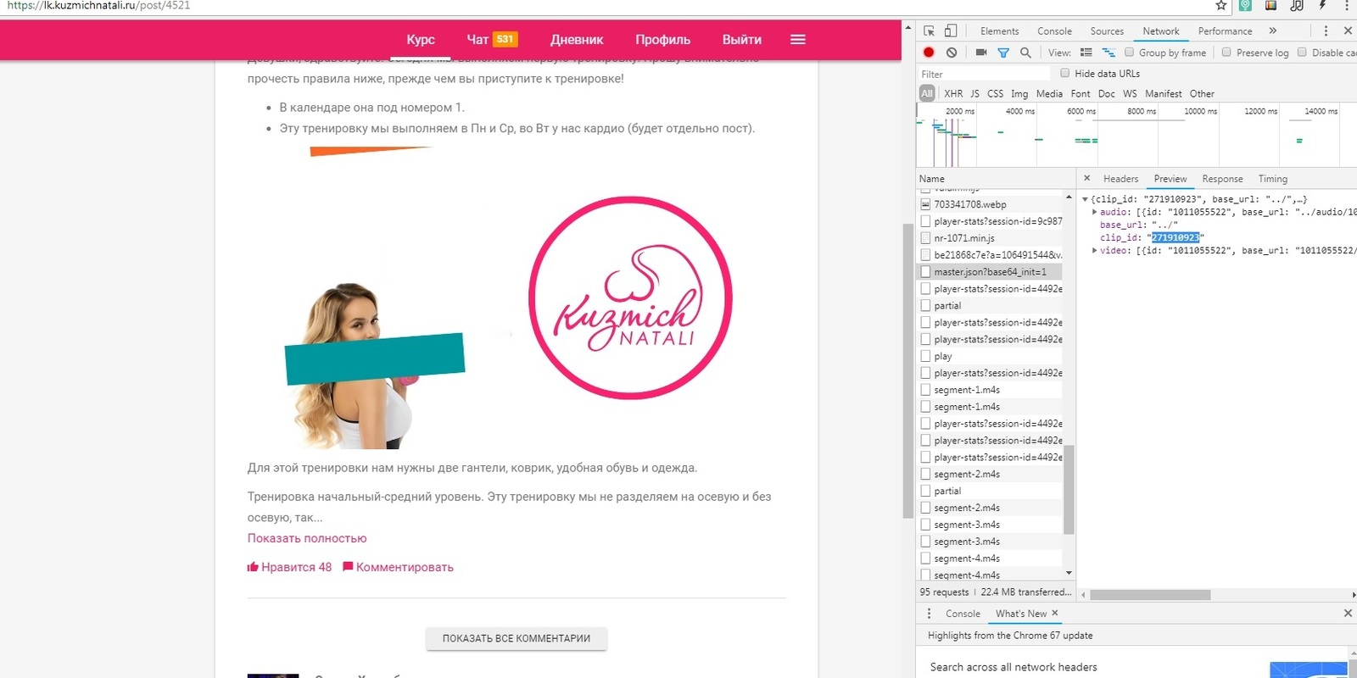1357x678 pixels.
Task: Open Performance tab
Action: point(1225,31)
